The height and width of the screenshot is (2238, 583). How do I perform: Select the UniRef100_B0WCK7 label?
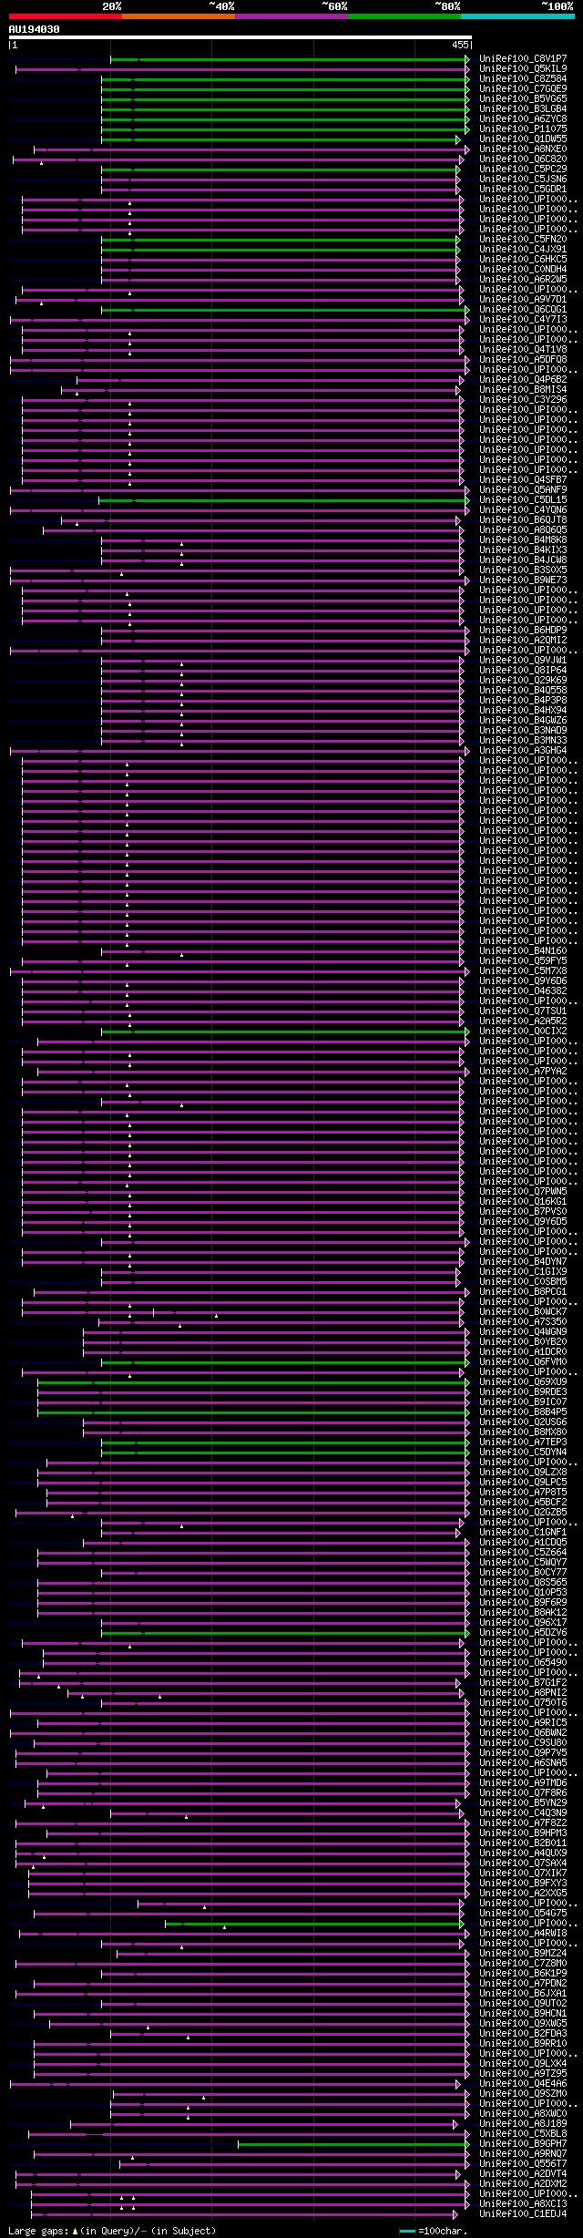tap(523, 1311)
